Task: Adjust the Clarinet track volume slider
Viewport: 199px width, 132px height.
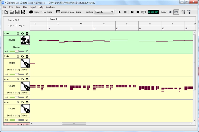Action: pyautogui.click(x=17, y=51)
